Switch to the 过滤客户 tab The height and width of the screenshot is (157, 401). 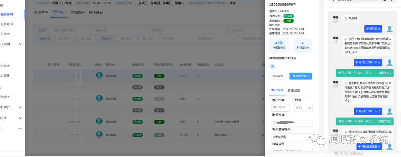78,12
